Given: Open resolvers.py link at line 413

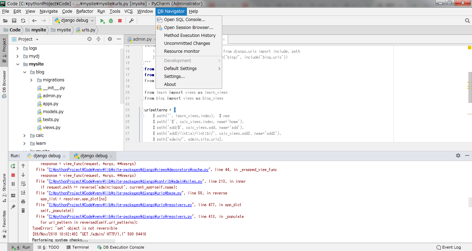Looking at the screenshot, I should tap(120, 217).
